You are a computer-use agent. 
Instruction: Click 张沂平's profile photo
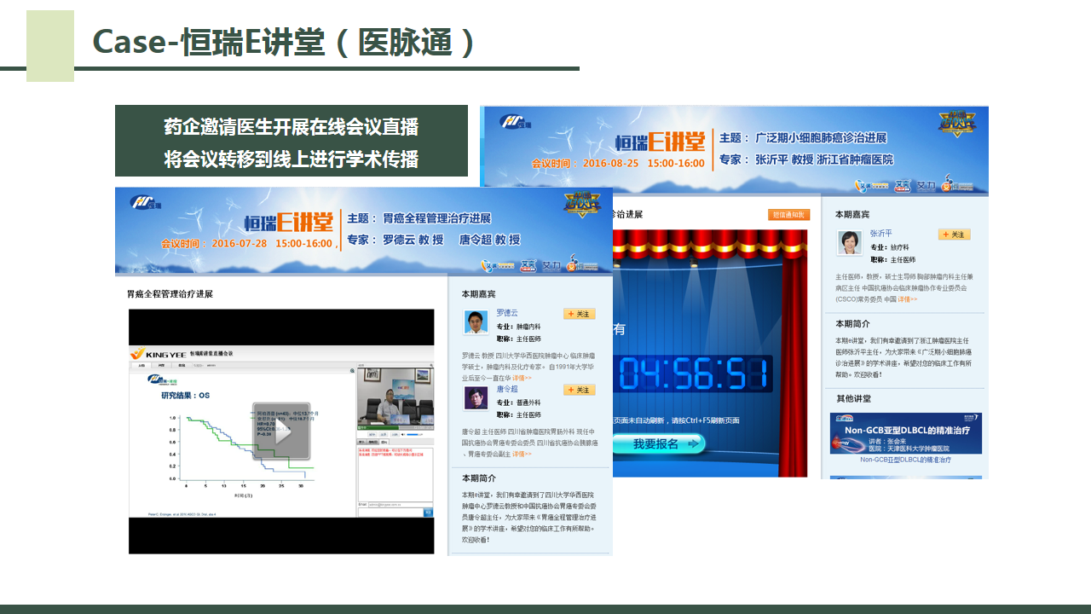pos(850,243)
